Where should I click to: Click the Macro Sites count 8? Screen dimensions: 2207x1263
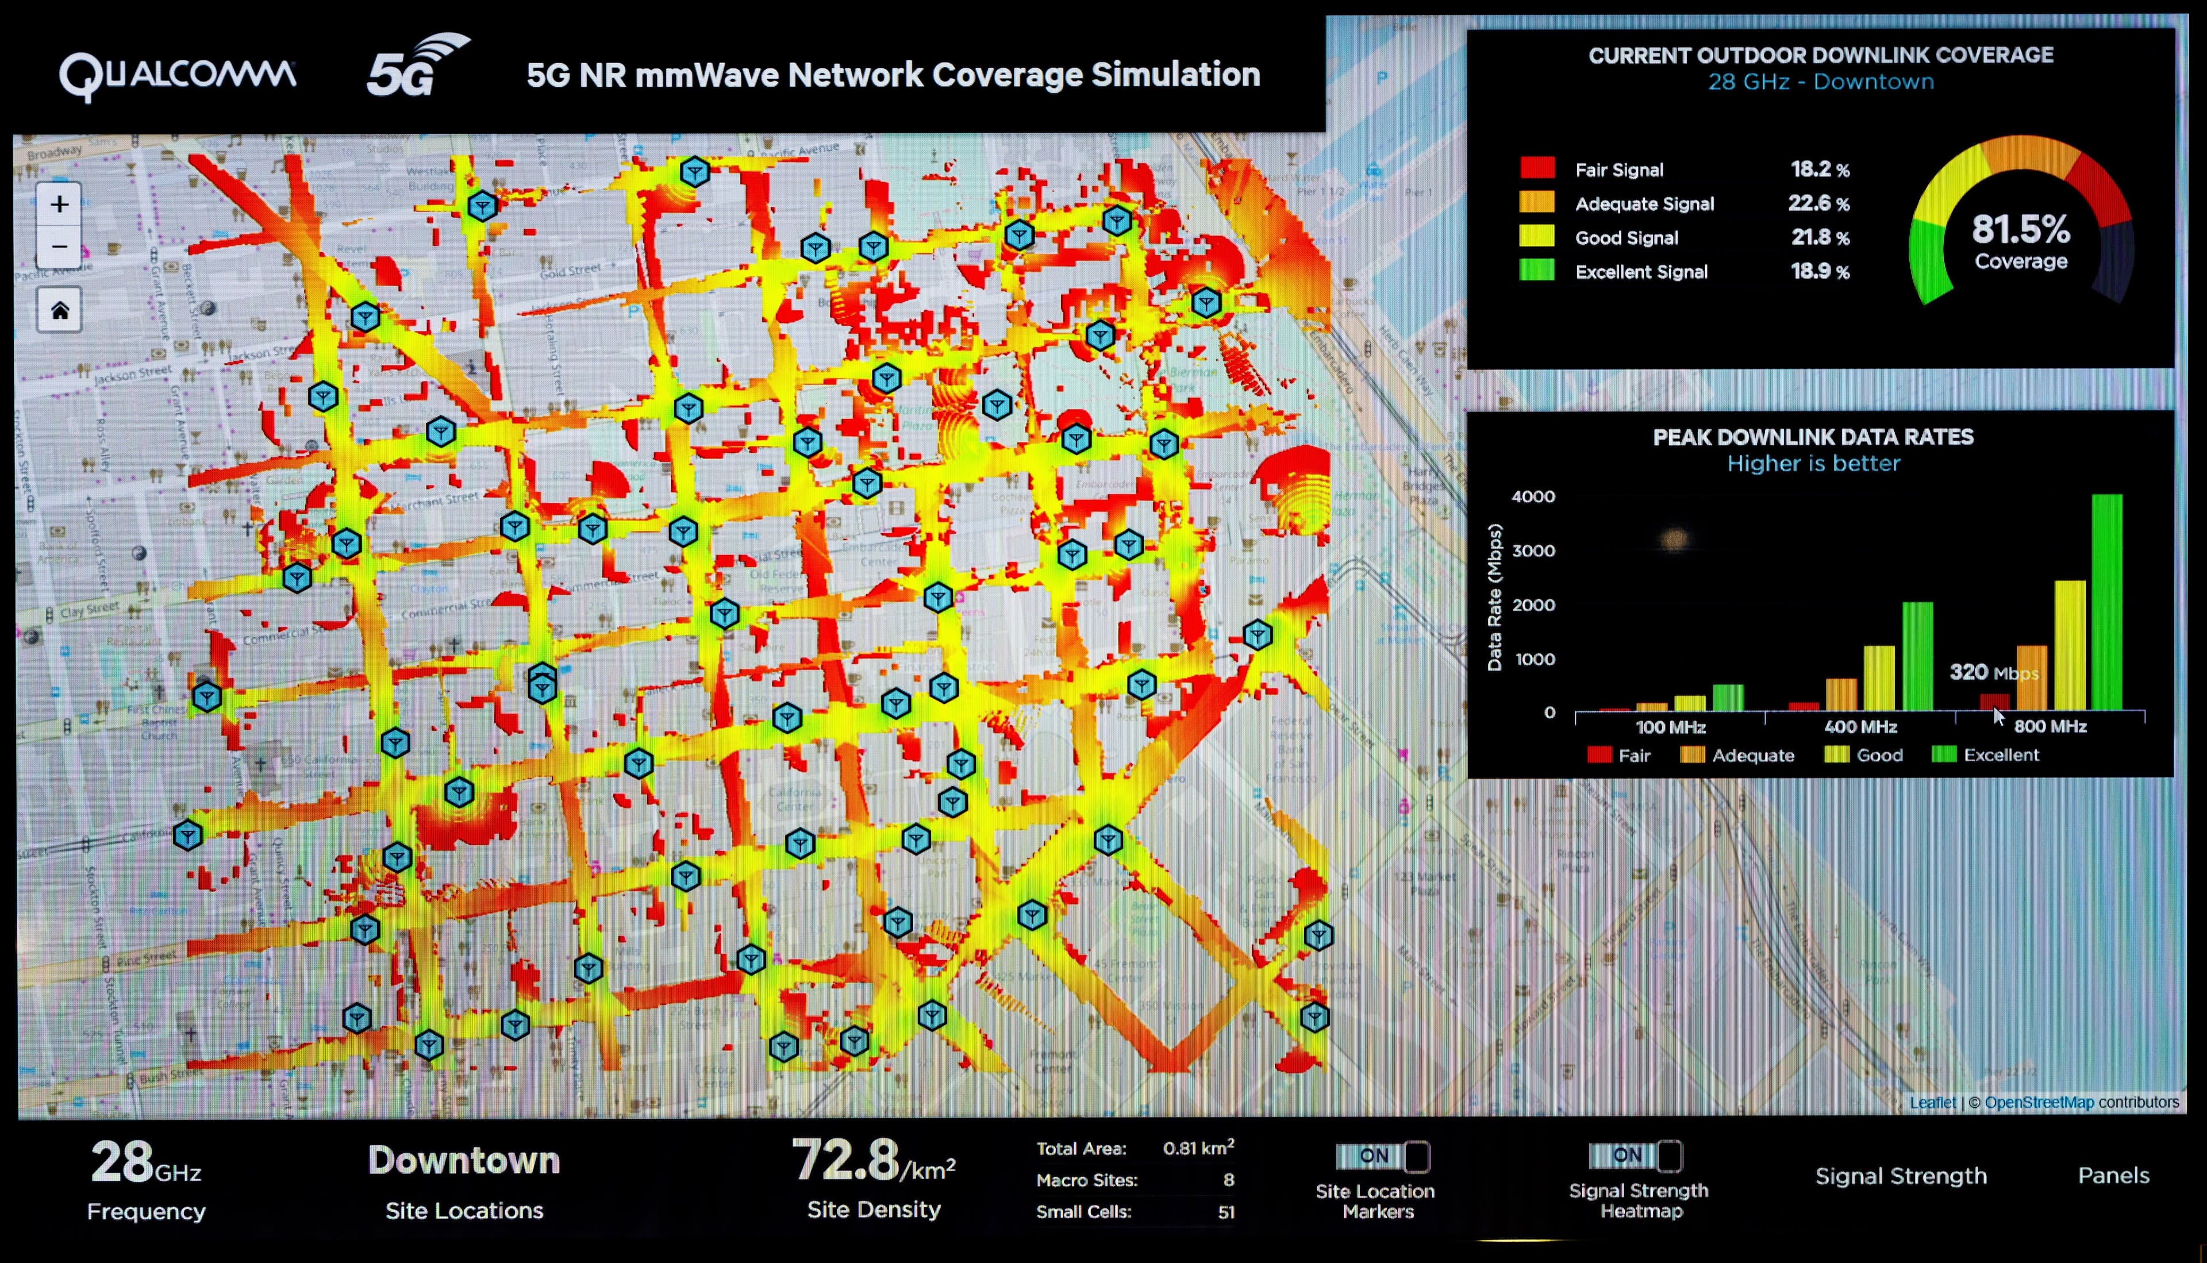[x=1228, y=1180]
